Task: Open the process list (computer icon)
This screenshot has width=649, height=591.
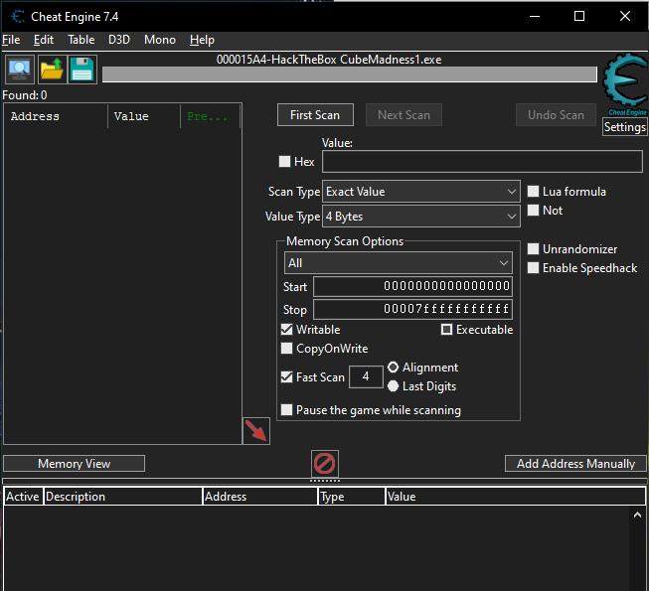Action: point(20,70)
